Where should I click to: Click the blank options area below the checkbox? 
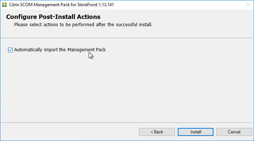tap(127, 88)
